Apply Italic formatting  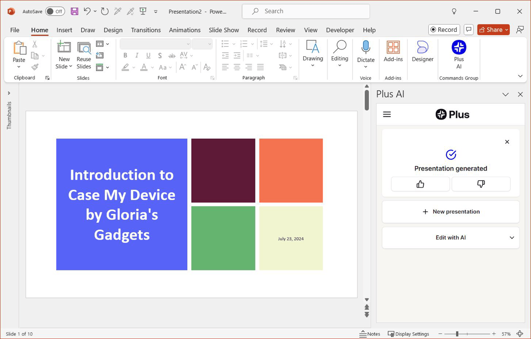click(137, 55)
